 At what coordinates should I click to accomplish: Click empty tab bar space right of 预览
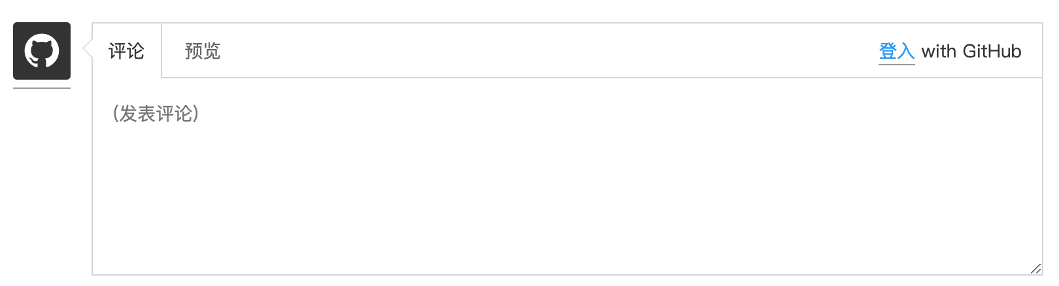[523, 51]
